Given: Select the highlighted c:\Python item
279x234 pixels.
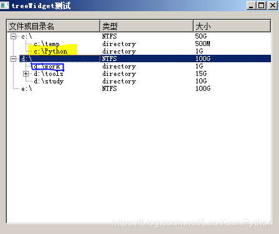Looking at the screenshot, I should point(50,52).
